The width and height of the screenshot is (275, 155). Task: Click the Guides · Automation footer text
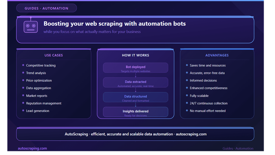(x=238, y=148)
